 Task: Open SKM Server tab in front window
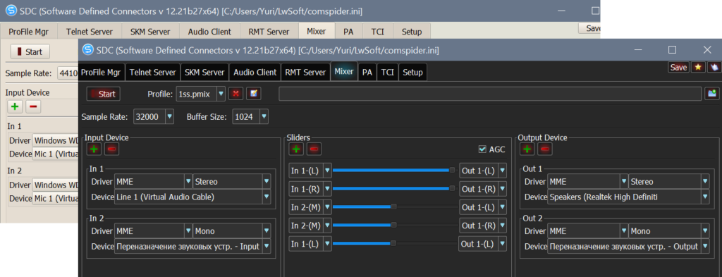coord(204,72)
